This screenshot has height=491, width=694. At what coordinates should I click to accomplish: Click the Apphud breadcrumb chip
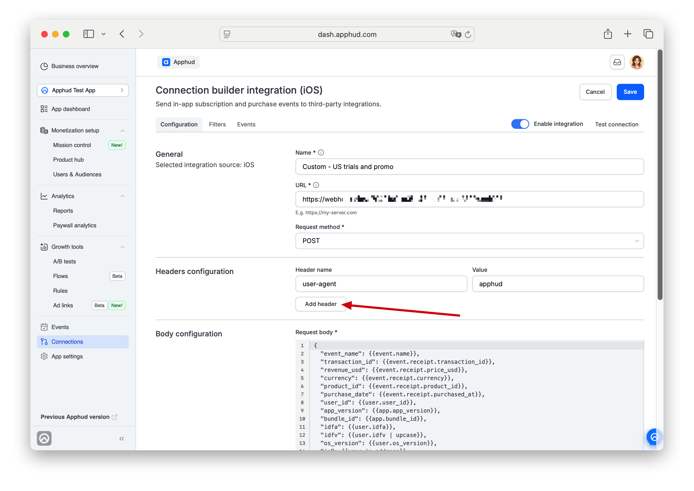(x=178, y=62)
